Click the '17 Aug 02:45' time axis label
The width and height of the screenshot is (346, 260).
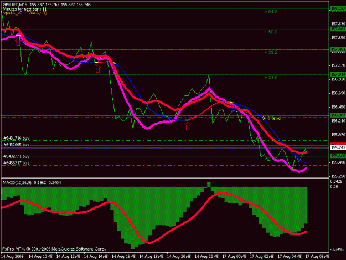262,257
